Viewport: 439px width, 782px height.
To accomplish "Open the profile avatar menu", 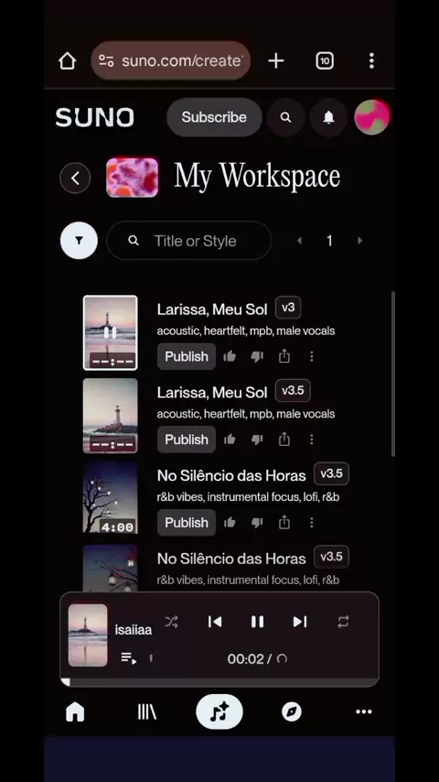I will [x=371, y=117].
